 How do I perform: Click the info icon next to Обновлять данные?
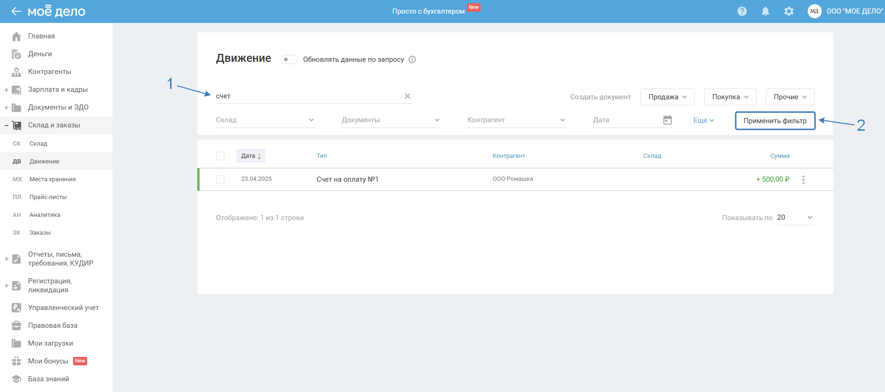tap(412, 59)
